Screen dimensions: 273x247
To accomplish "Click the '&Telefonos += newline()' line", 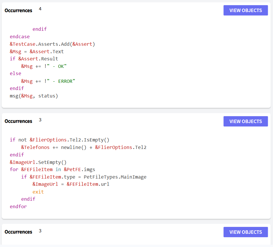I will coord(84,148).
